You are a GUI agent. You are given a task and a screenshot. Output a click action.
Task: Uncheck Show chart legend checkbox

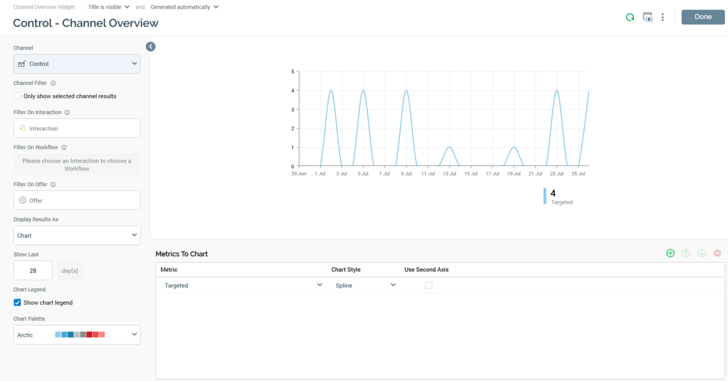18,303
